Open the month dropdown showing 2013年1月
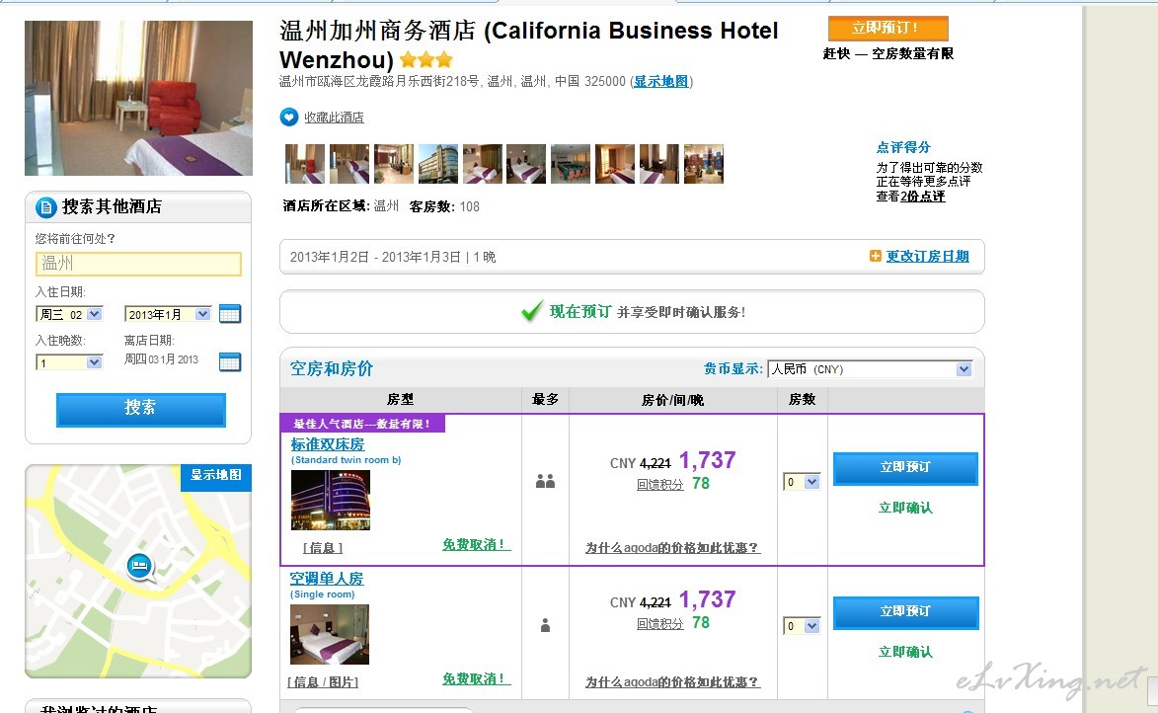Viewport: 1158px width, 713px height. [169, 314]
